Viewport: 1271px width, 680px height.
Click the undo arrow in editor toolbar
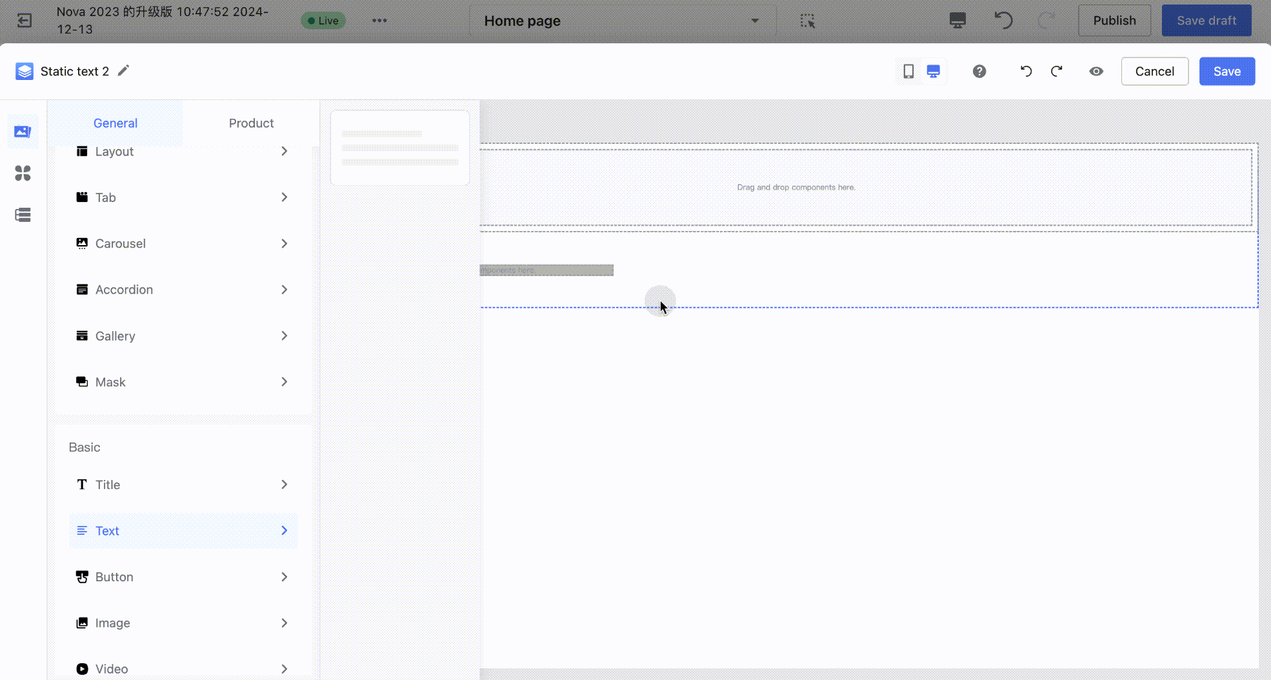(x=1026, y=71)
